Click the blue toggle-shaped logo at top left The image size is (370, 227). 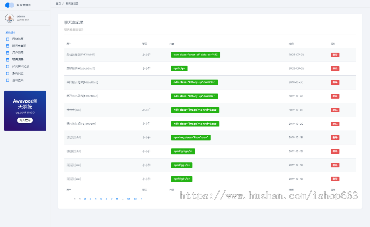point(10,5)
